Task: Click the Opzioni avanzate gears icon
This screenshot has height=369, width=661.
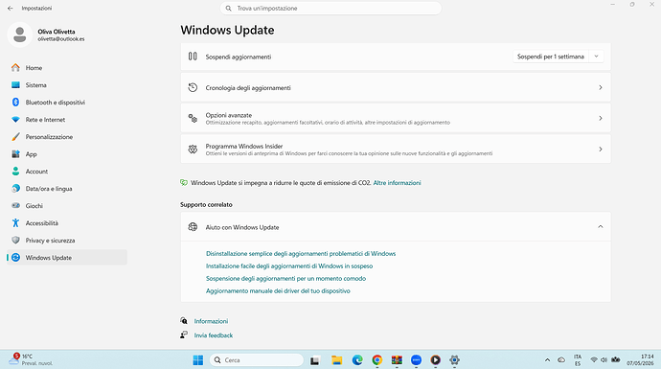Action: click(x=193, y=118)
